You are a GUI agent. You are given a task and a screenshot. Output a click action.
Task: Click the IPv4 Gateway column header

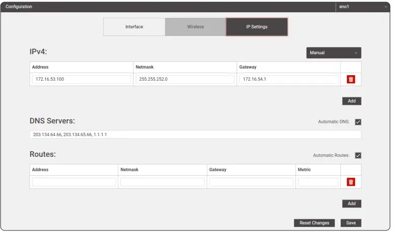point(248,67)
